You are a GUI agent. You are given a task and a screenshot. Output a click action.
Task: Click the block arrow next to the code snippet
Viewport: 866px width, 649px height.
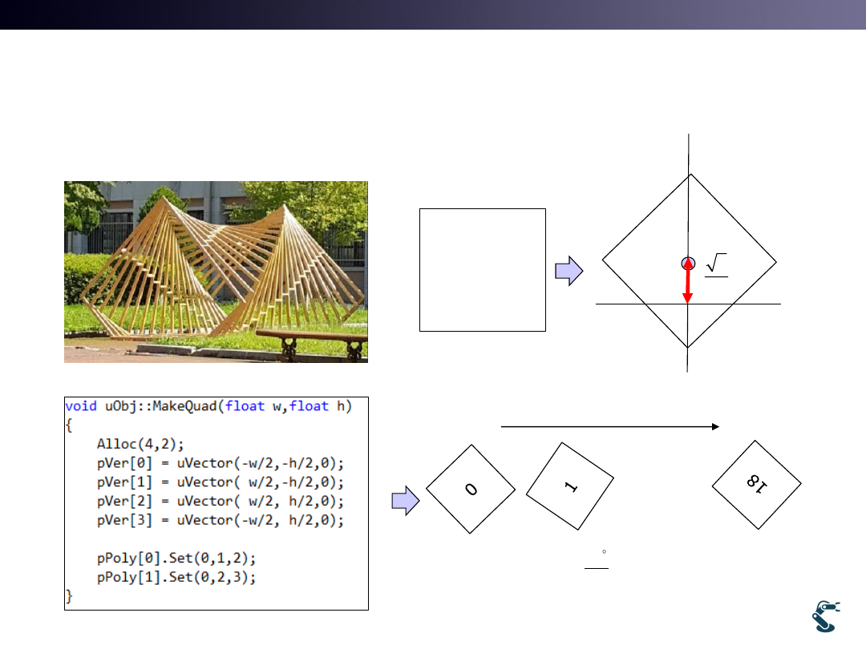click(x=405, y=502)
